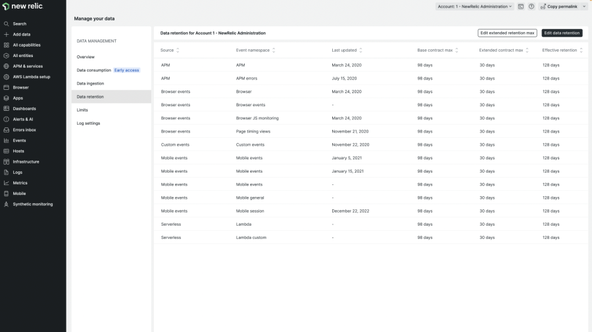
Task: Select the Log settings menu item
Action: pyautogui.click(x=88, y=123)
